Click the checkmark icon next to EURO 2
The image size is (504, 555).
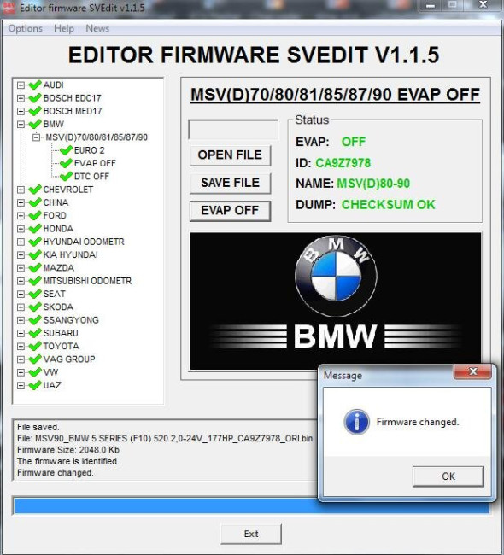click(x=66, y=150)
